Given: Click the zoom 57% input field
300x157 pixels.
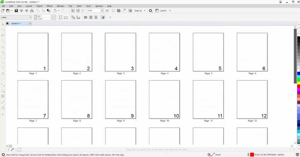Looking at the screenshot, I should (x=94, y=11).
